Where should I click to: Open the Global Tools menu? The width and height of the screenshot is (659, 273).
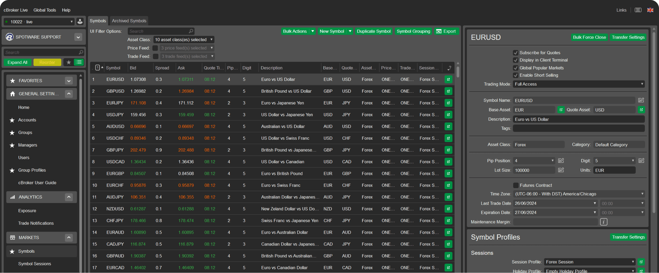[45, 10]
